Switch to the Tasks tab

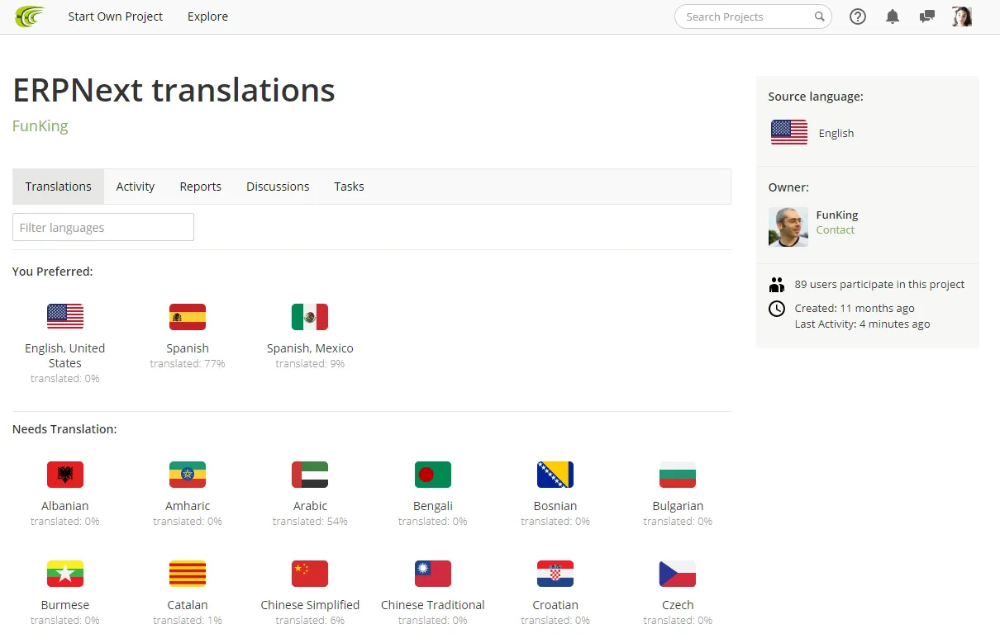click(349, 187)
